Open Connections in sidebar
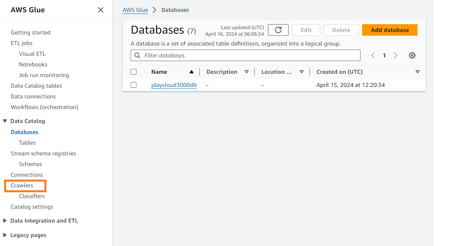Viewport: 455px width, 246px height. pos(27,175)
